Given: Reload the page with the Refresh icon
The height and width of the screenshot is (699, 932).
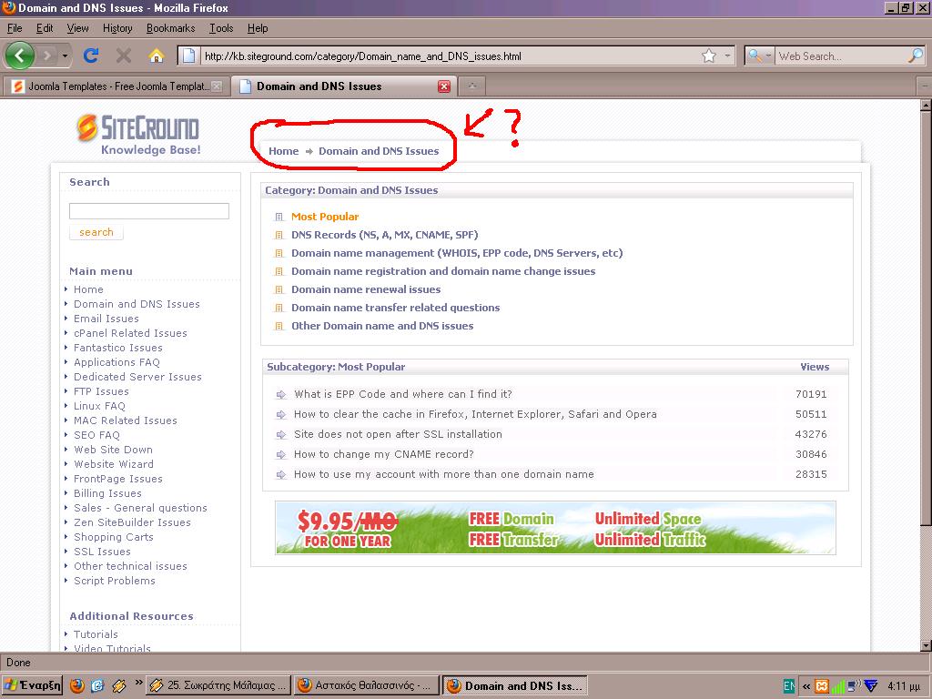Looking at the screenshot, I should pos(91,56).
